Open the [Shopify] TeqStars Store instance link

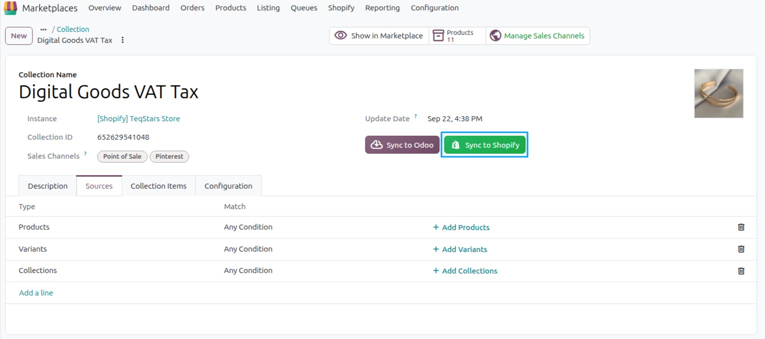coord(138,119)
